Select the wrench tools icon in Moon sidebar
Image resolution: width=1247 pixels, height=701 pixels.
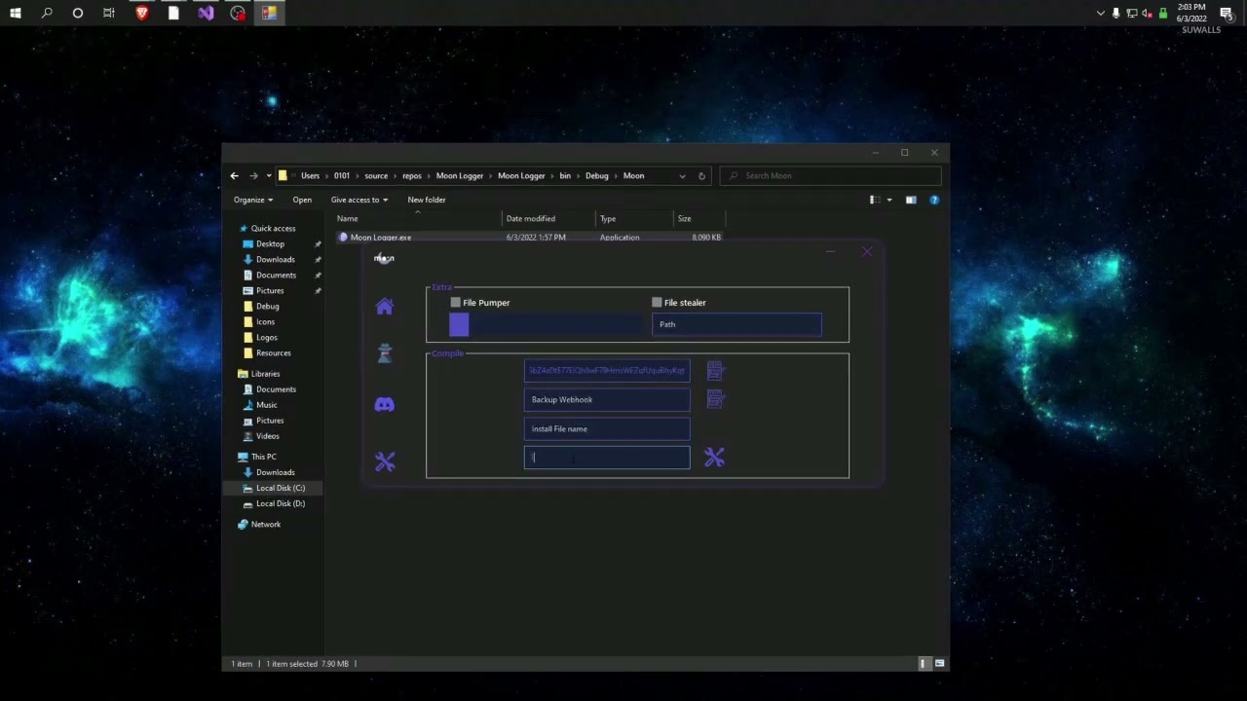(385, 461)
